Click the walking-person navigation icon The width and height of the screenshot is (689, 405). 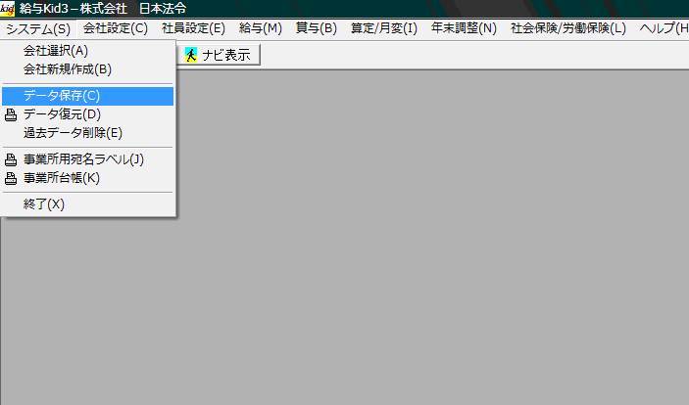pyautogui.click(x=191, y=55)
